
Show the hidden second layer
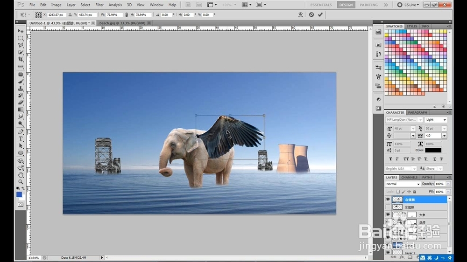pyautogui.click(x=388, y=207)
